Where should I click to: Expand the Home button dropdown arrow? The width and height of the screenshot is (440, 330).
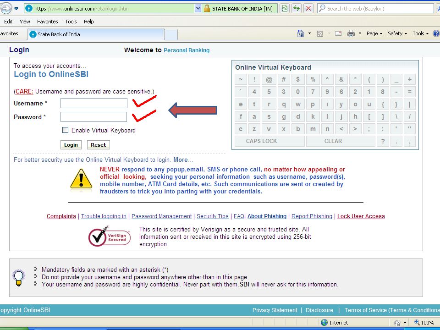tap(309, 33)
